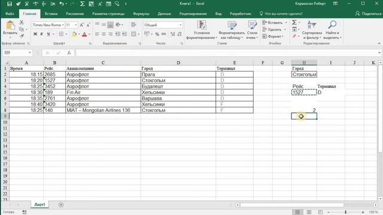Open the Файл tab

(10, 14)
